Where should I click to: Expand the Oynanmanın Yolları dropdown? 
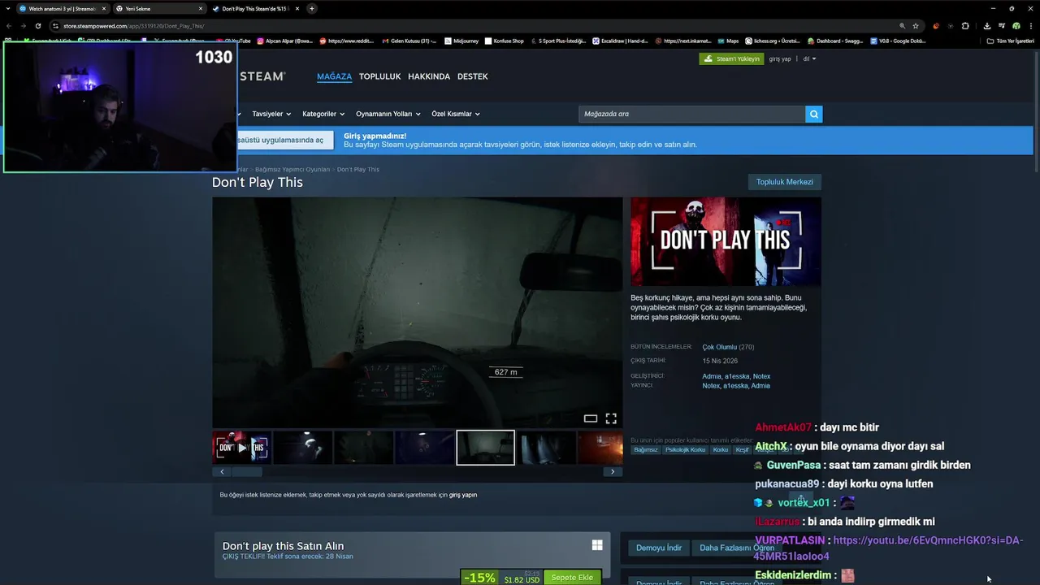point(388,114)
